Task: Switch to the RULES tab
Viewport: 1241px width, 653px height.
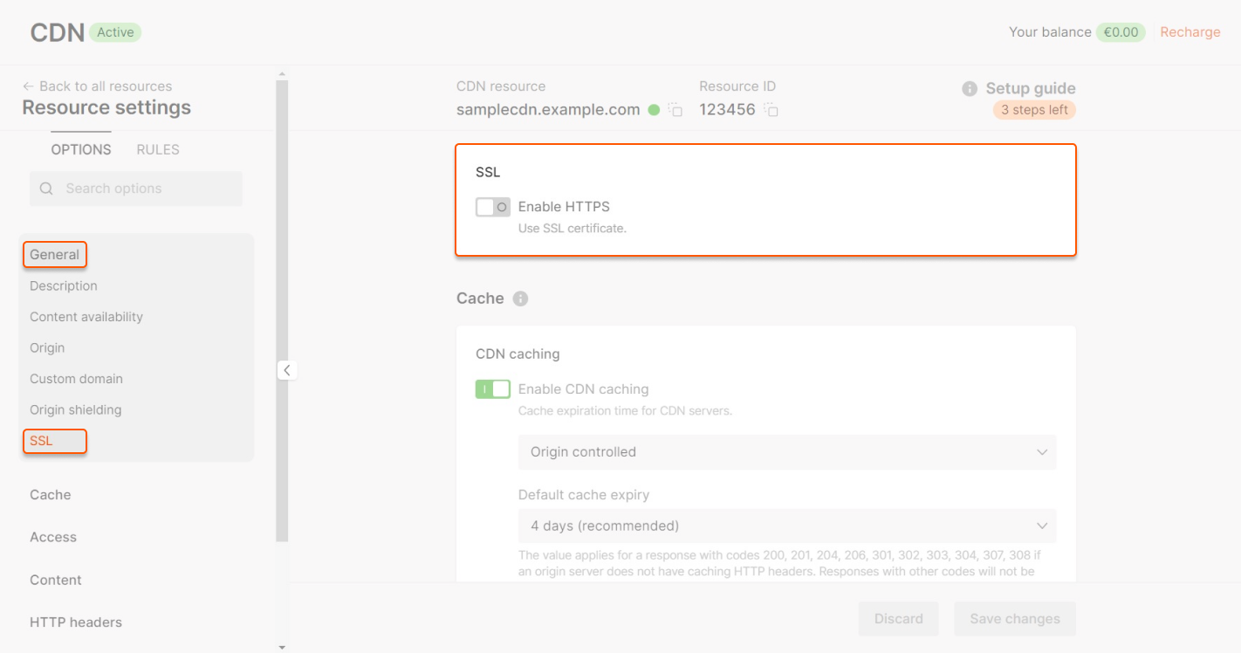Action: click(157, 149)
